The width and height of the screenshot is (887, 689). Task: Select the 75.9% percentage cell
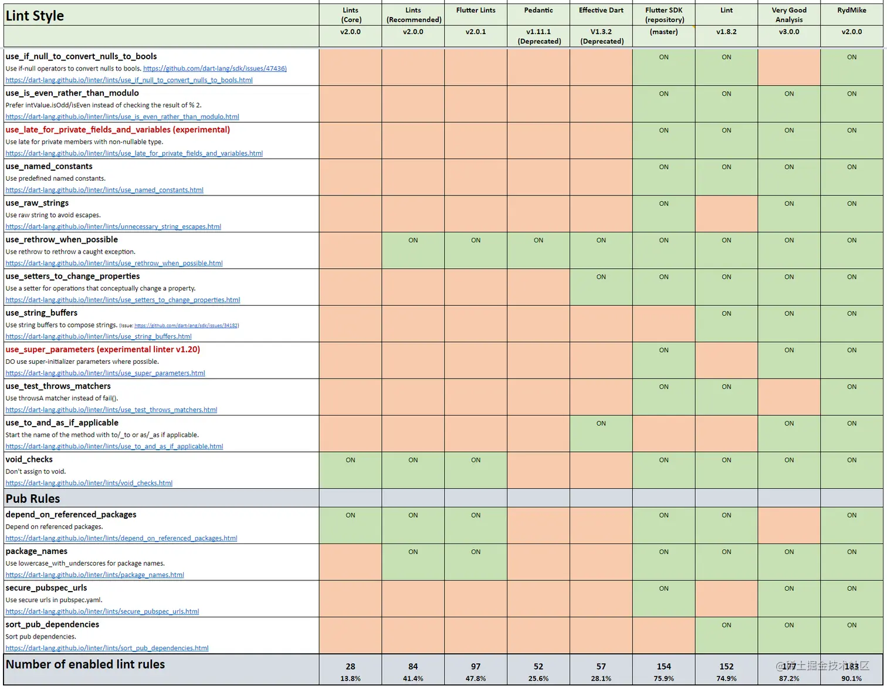664,679
